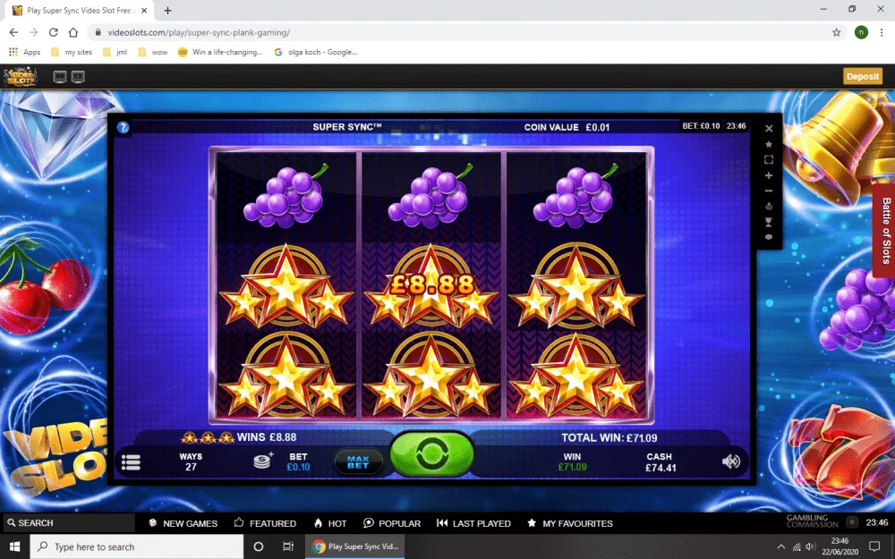Image resolution: width=895 pixels, height=559 pixels.
Task: Increase game size with plus icon
Action: 769,175
